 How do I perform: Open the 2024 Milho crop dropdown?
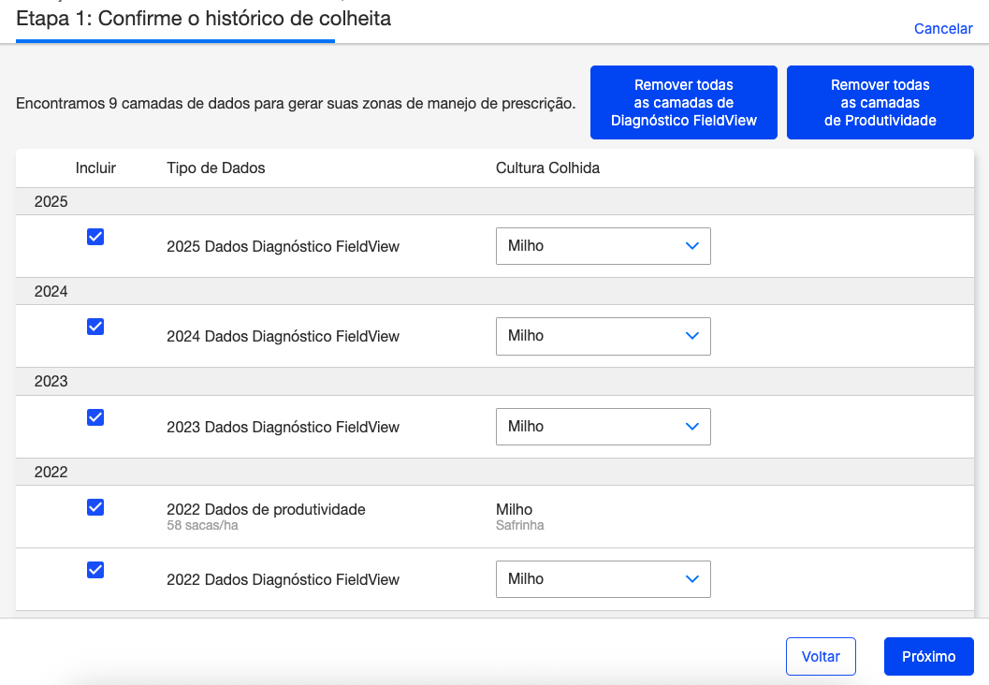603,336
